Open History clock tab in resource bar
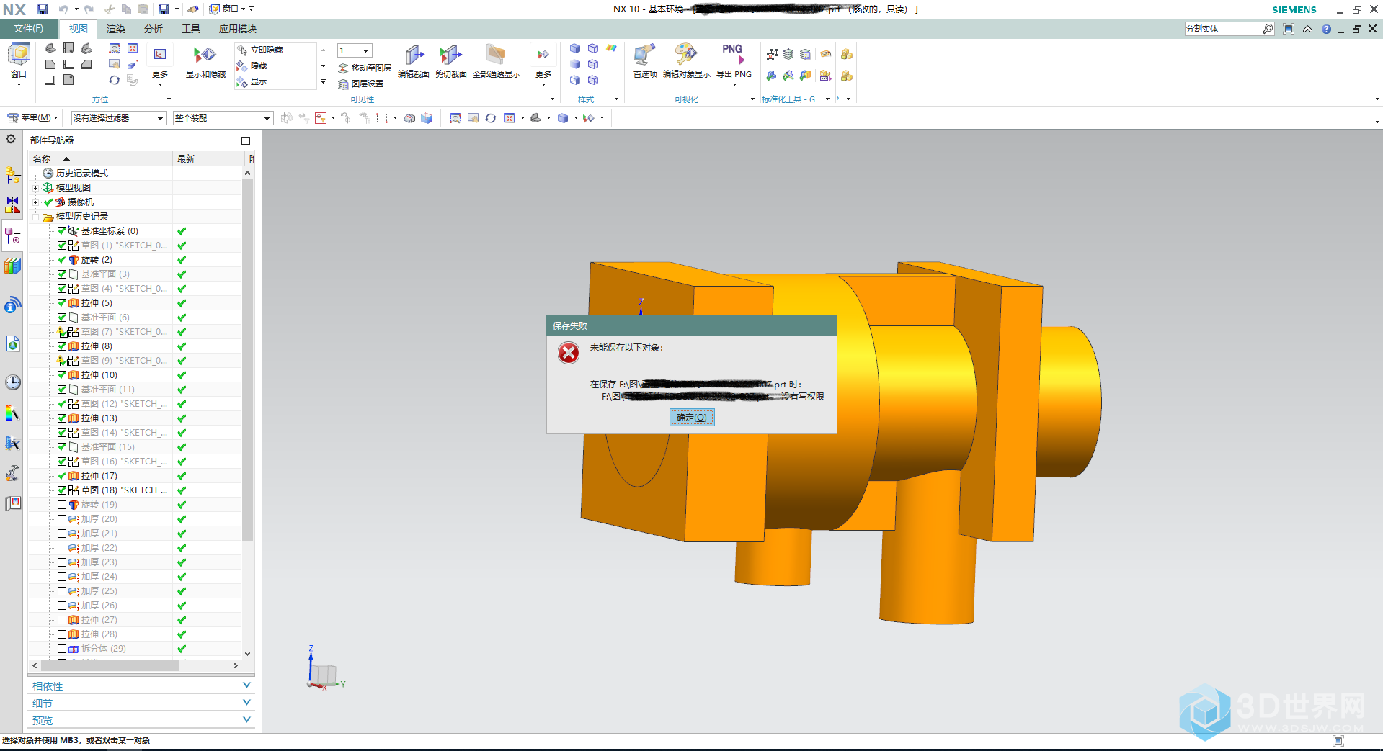Screen dimensions: 1383x751 13,382
